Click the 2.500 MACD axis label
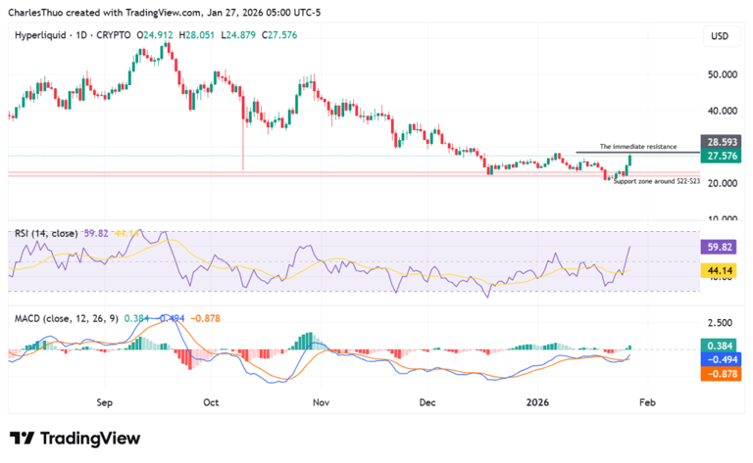 (720, 323)
